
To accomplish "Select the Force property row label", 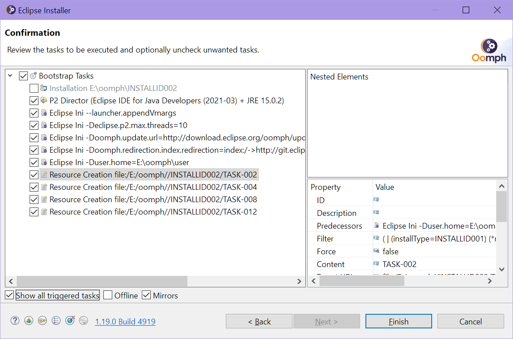I will pyautogui.click(x=326, y=252).
